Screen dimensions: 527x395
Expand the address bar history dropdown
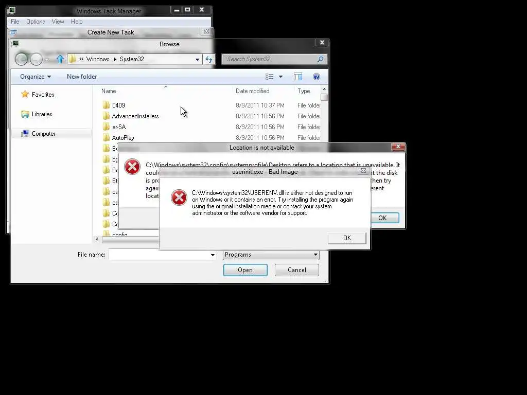click(197, 60)
